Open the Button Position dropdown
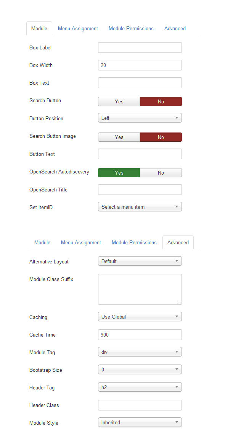The image size is (225, 448). pyautogui.click(x=140, y=118)
